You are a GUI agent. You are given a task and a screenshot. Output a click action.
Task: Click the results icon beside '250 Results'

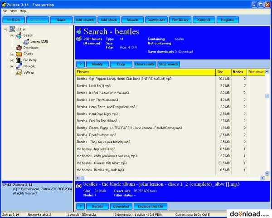pyautogui.click(x=79, y=38)
